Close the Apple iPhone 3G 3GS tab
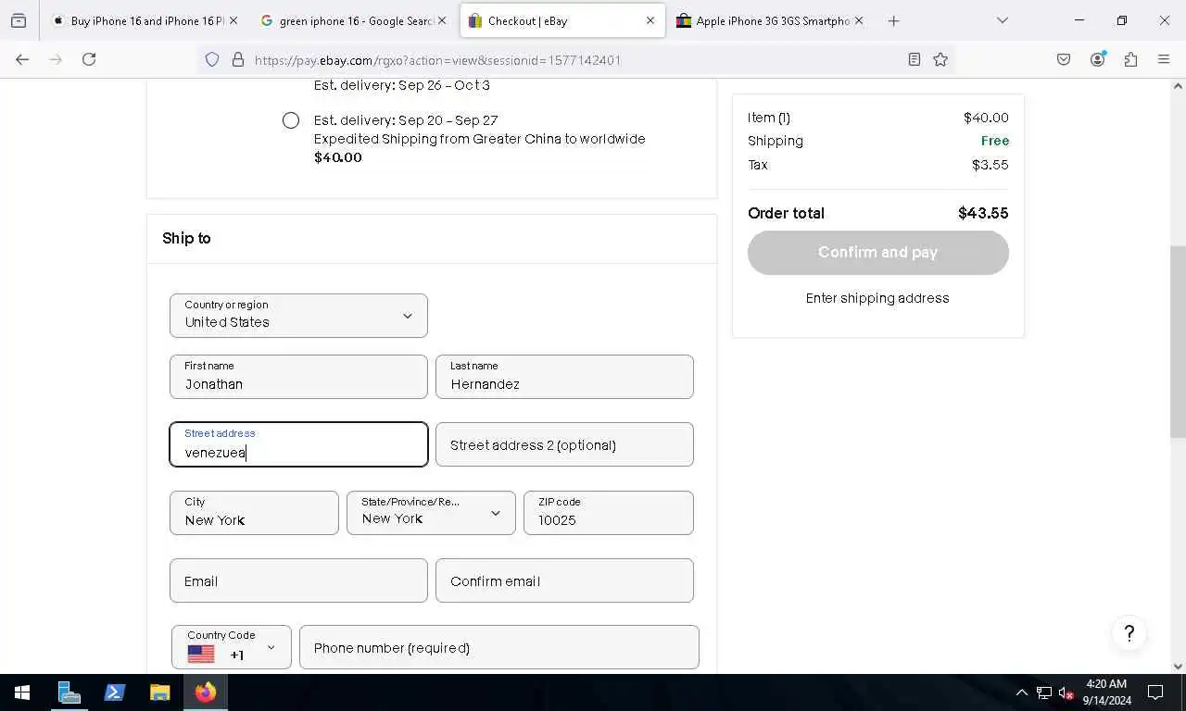 pyautogui.click(x=858, y=20)
